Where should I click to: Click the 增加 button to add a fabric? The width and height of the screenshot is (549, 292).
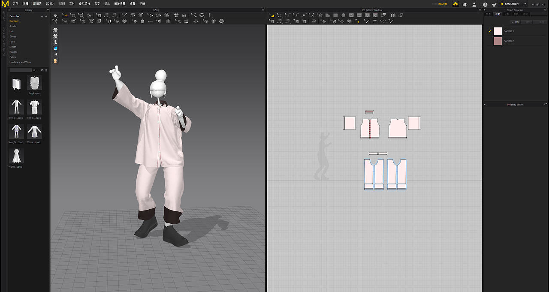pyautogui.click(x=515, y=22)
